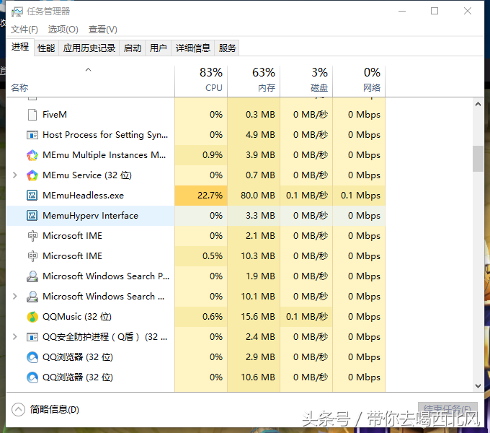Screen dimensions: 490x433
Task: Click the MEmuHeadless.exe icon
Action: coord(32,196)
